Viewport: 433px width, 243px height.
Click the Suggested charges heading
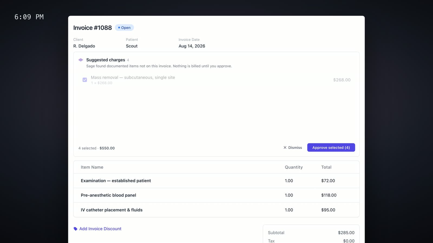(106, 60)
